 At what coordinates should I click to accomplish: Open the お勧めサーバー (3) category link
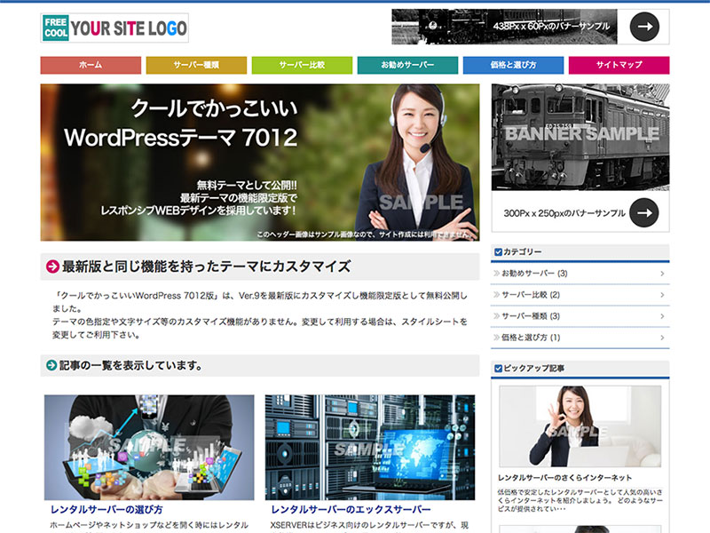click(534, 274)
